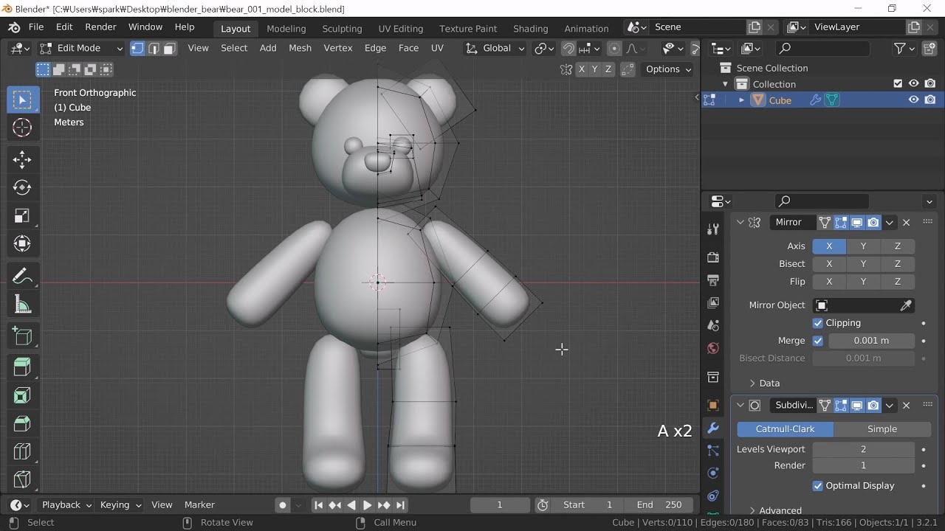Switch to the Sculpting workspace tab
Screen dimensions: 945x531
342,29
